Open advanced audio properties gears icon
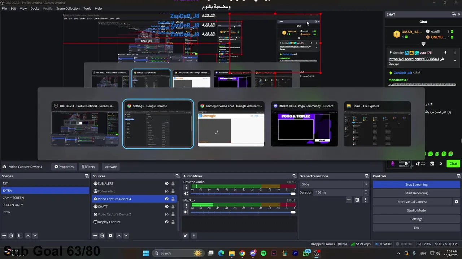This screenshot has height=259, width=462. [186, 236]
